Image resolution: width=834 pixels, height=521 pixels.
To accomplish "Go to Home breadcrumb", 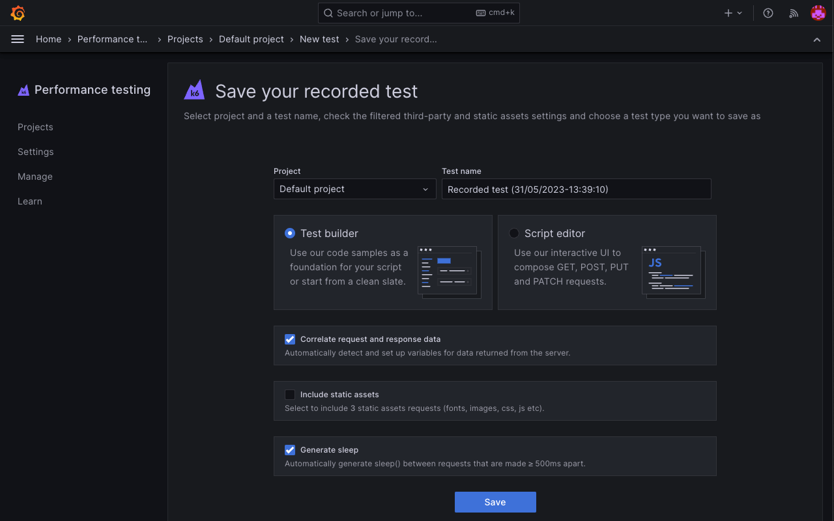I will point(49,39).
